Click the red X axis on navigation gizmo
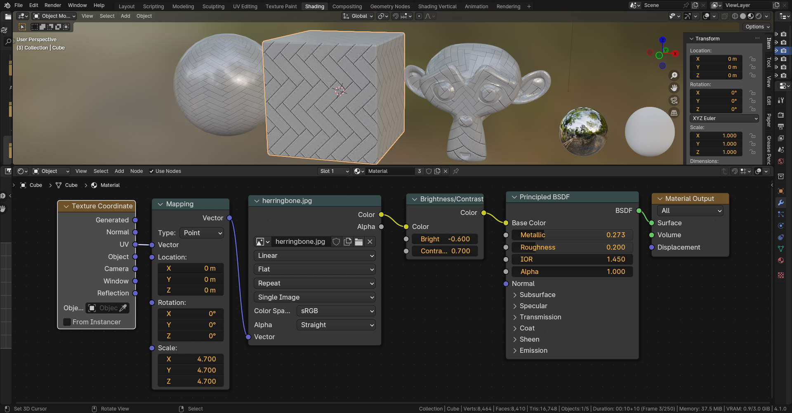 [675, 54]
